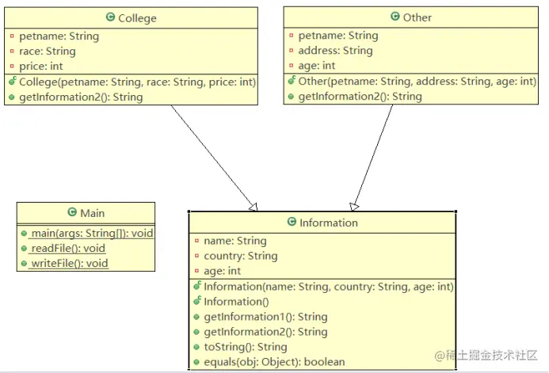Click the red field icon beside race: String
Image resolution: width=549 pixels, height=373 pixels.
pos(12,51)
